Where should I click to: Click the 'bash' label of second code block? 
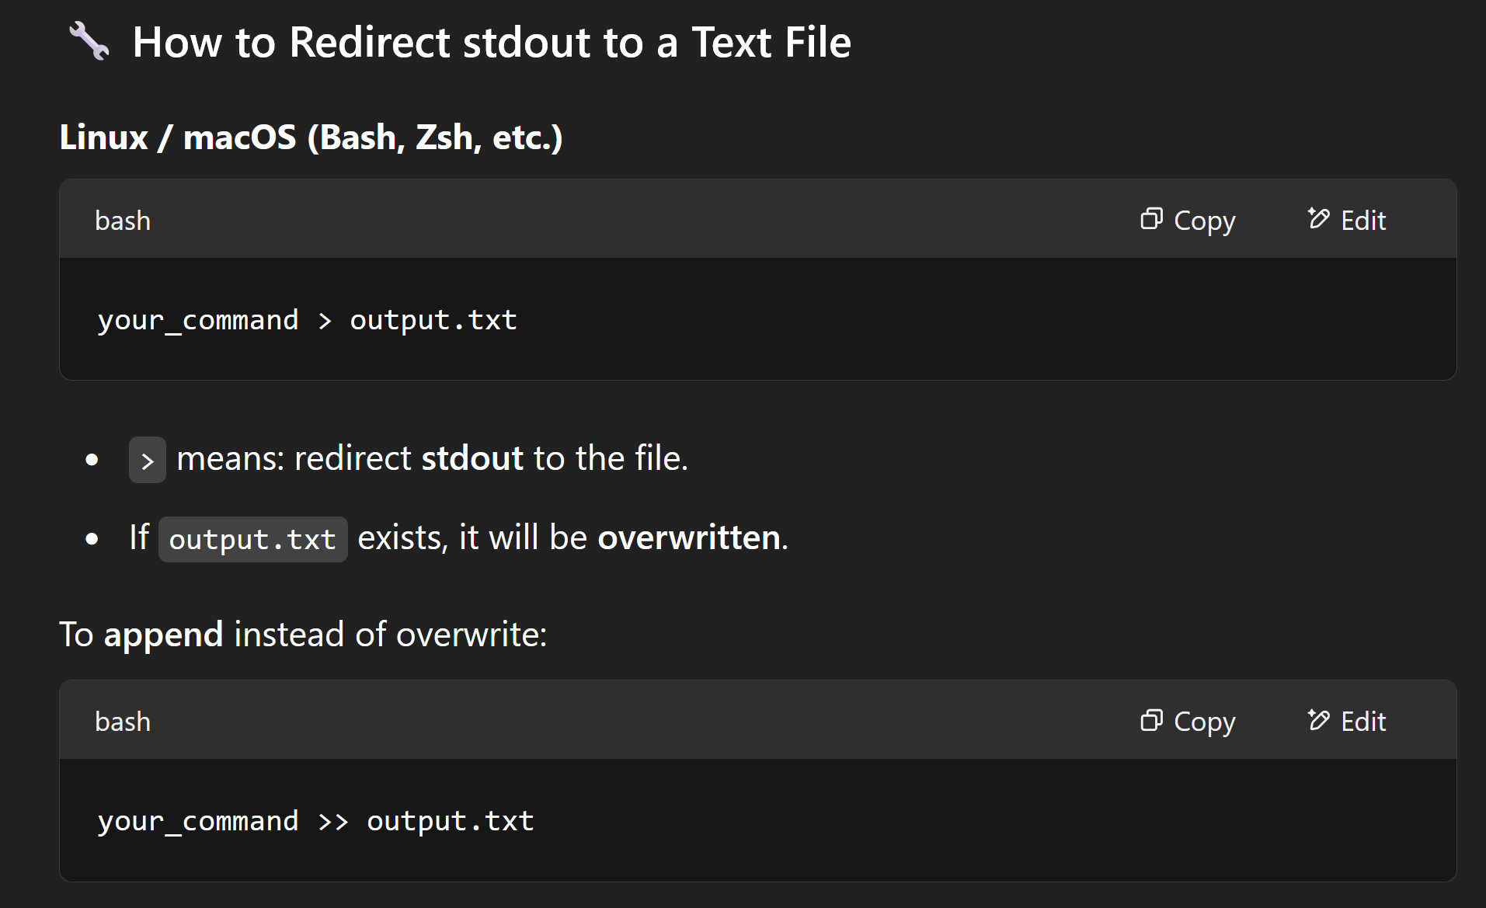click(x=123, y=722)
